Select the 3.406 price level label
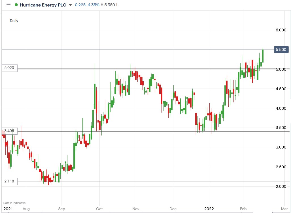Viewport: 291px width, 213px height. point(9,130)
